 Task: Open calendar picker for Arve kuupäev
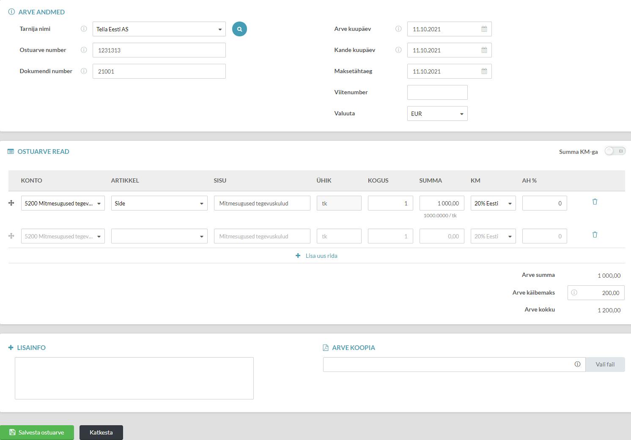pos(484,29)
